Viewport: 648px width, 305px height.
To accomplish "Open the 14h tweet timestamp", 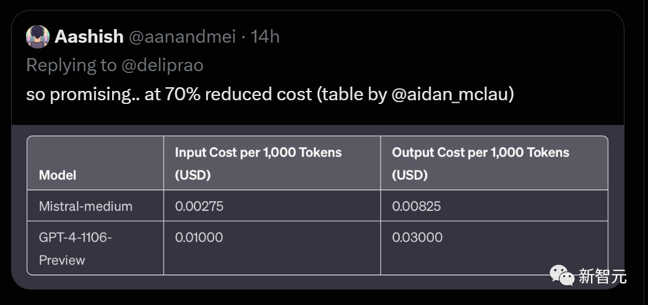I will (x=265, y=37).
